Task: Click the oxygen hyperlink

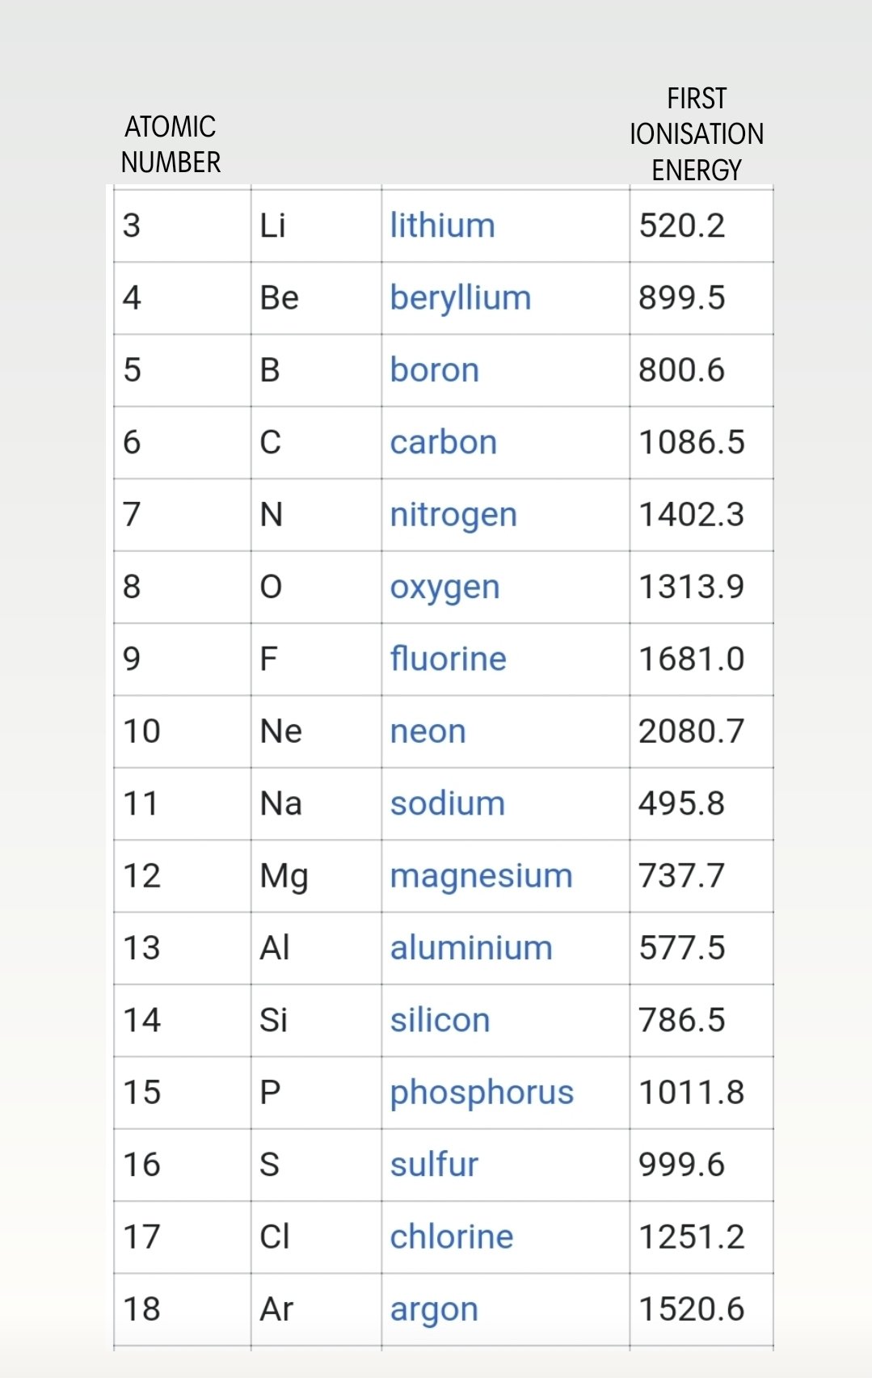Action: tap(444, 588)
